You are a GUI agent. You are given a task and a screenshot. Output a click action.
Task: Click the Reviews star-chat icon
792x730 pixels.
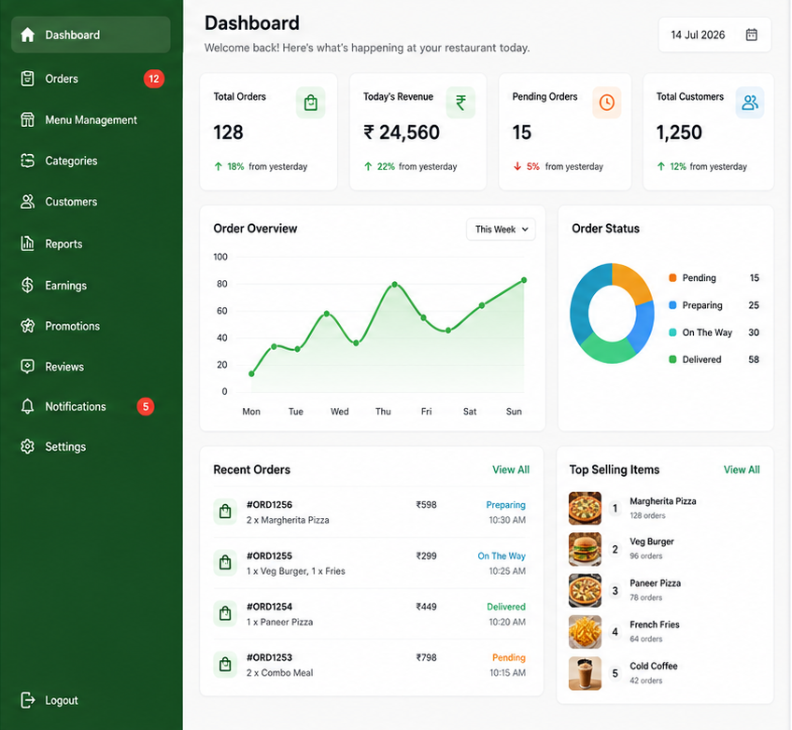(x=28, y=367)
